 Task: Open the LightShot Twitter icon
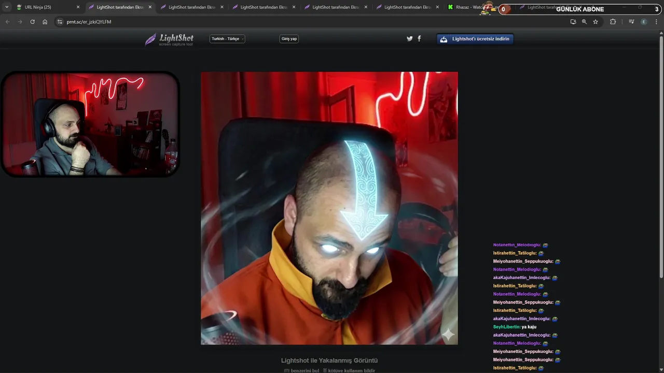click(409, 38)
